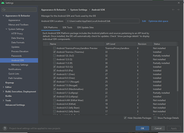184x133 pixels.
Task: Click the System Settings breadcrumb
Action: point(79,10)
